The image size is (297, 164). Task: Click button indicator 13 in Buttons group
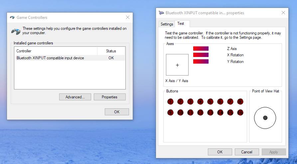[210, 113]
